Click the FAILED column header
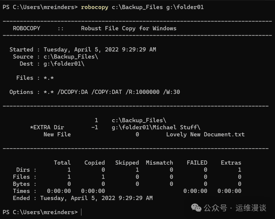Screen dimensions: 275x219 [197, 163]
